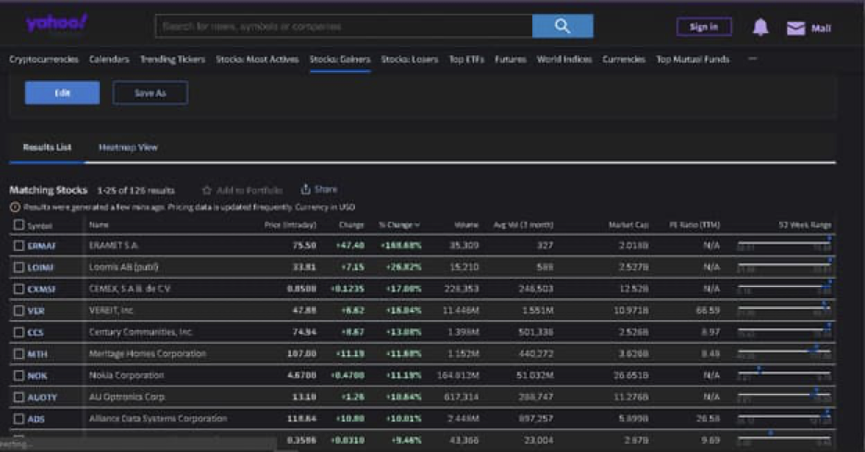Sort by Change column header
This screenshot has height=452, width=865.
click(x=351, y=225)
